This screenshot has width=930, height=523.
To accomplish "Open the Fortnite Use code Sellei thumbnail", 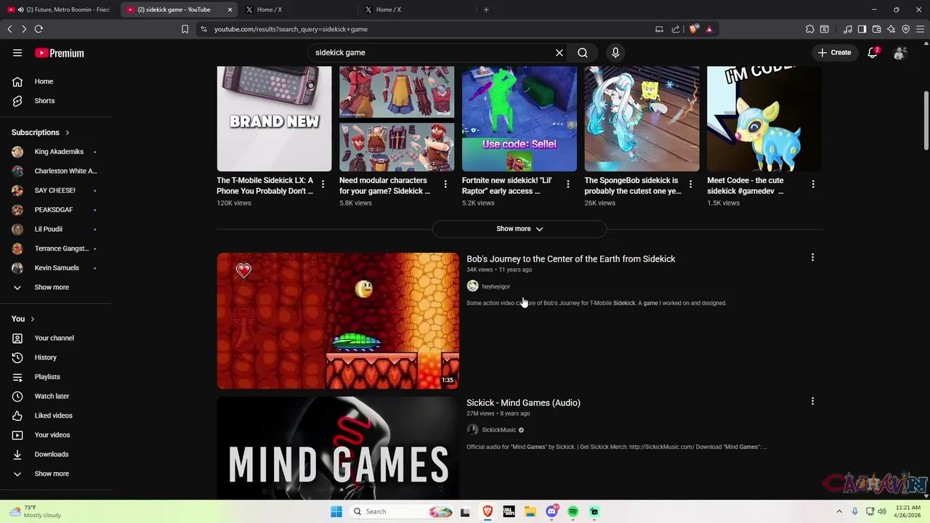I will point(519,118).
